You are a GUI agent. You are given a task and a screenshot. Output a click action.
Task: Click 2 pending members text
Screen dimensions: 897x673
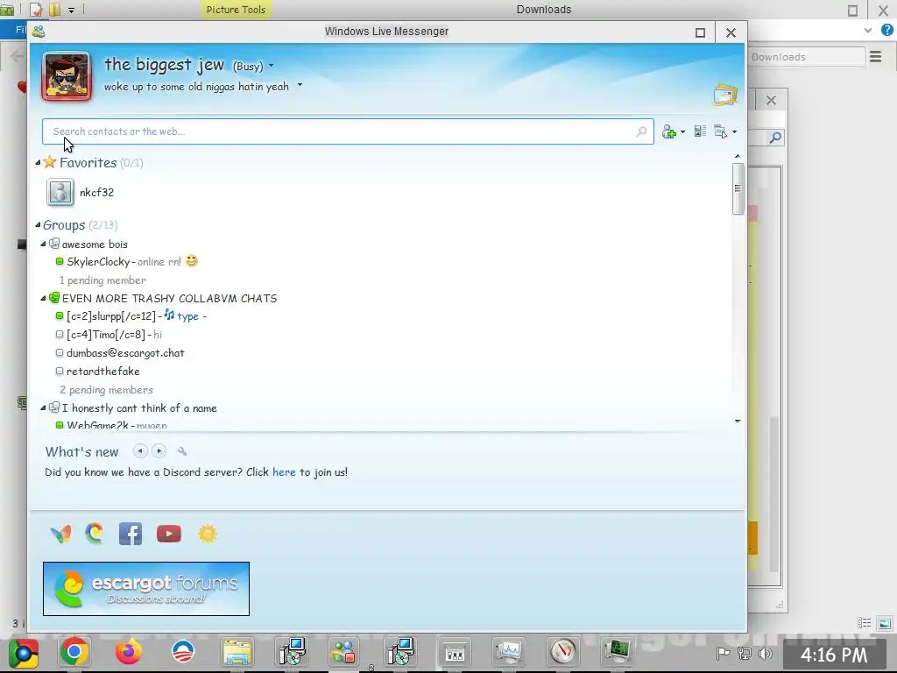(106, 390)
